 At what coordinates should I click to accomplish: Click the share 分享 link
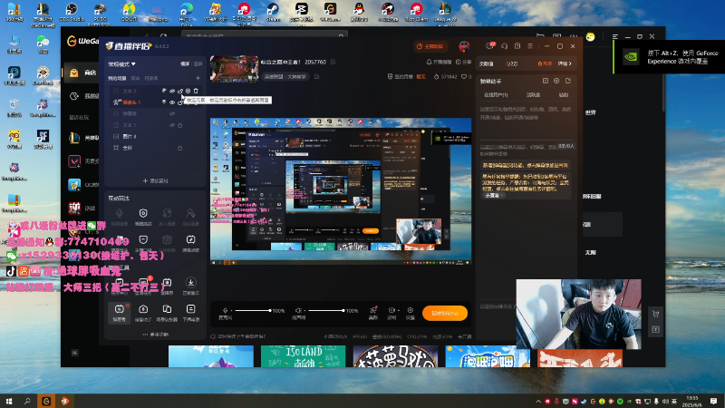(x=463, y=62)
